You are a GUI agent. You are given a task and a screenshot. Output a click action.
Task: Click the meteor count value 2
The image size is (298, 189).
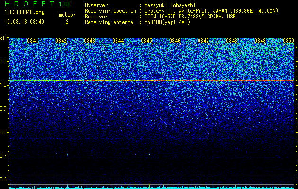(67, 22)
